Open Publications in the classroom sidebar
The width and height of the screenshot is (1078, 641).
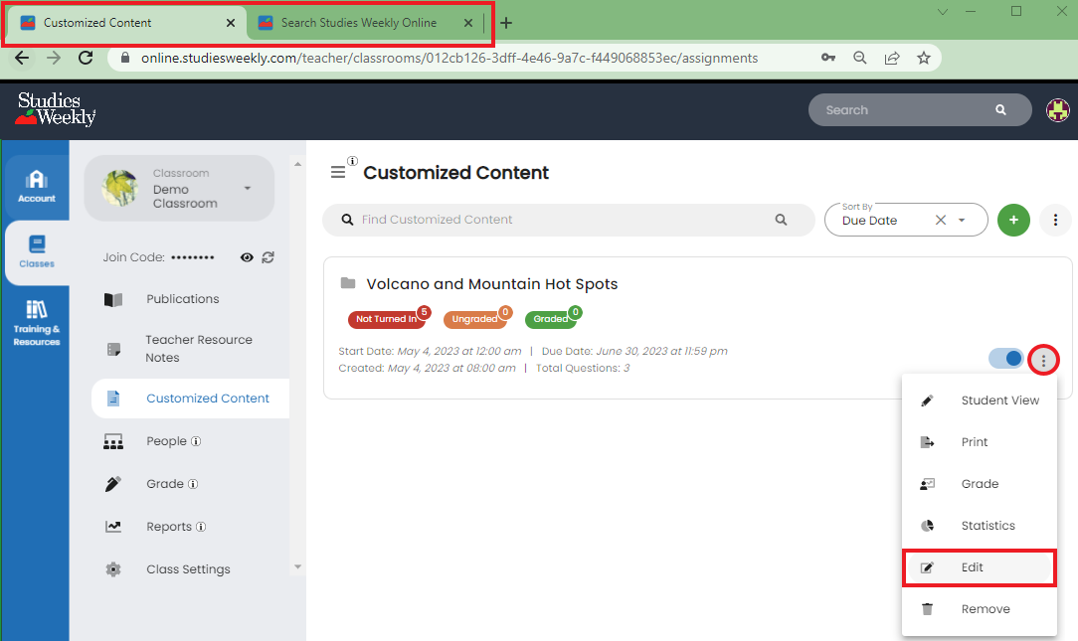point(182,299)
